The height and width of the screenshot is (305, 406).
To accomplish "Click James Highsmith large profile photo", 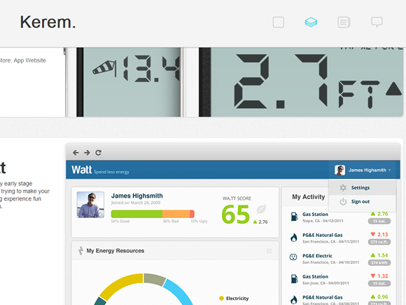I will (90, 205).
